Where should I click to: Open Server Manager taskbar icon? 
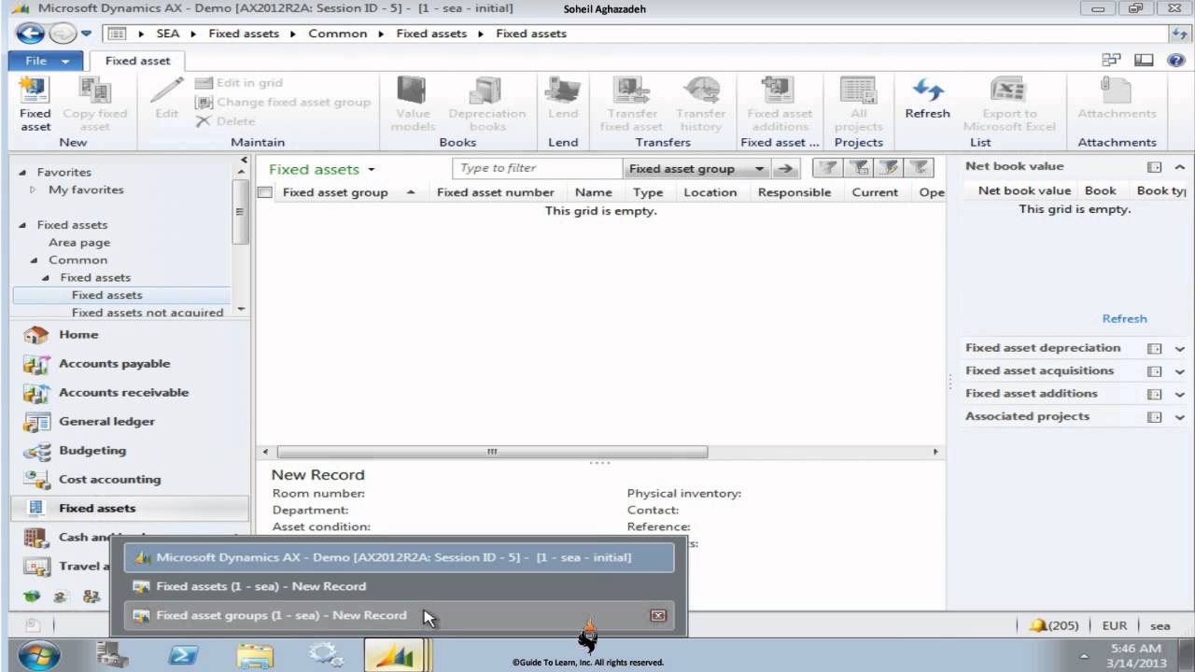112,655
